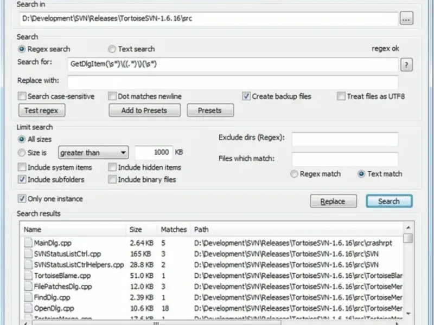Click the results vertical scrollbar thumb

[409, 238]
